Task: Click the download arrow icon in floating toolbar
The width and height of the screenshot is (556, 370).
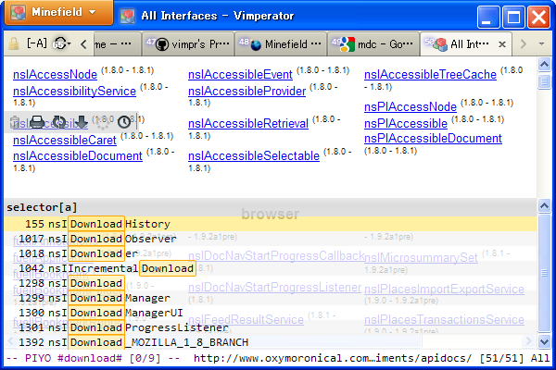Action: [x=81, y=122]
